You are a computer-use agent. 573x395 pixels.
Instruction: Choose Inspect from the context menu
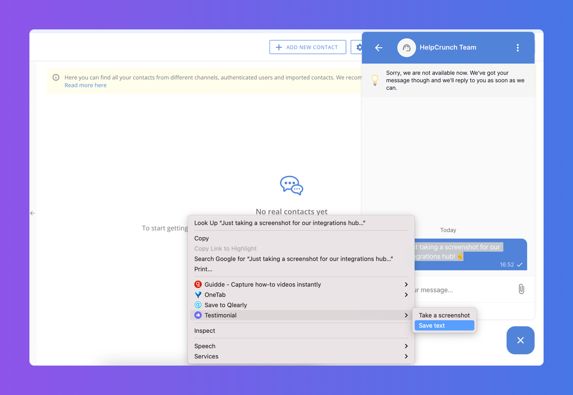[x=301, y=331]
